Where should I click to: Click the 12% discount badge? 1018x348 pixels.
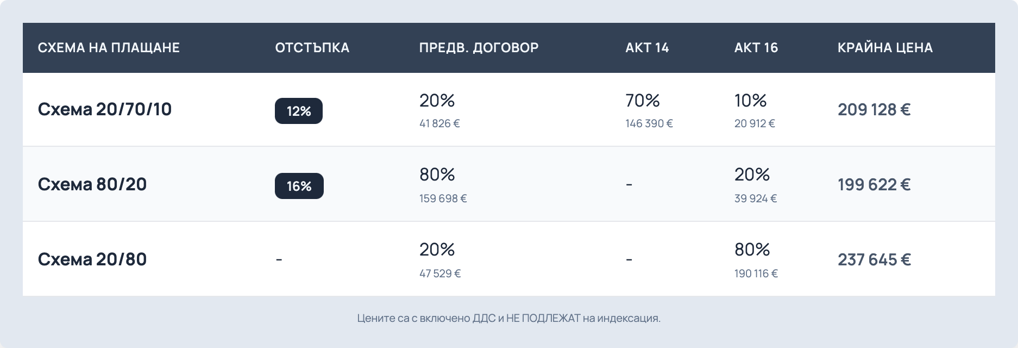[x=298, y=111]
